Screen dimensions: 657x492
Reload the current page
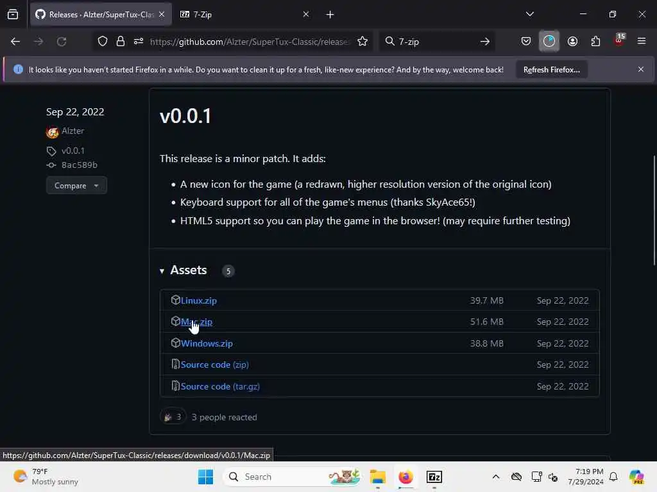click(62, 42)
